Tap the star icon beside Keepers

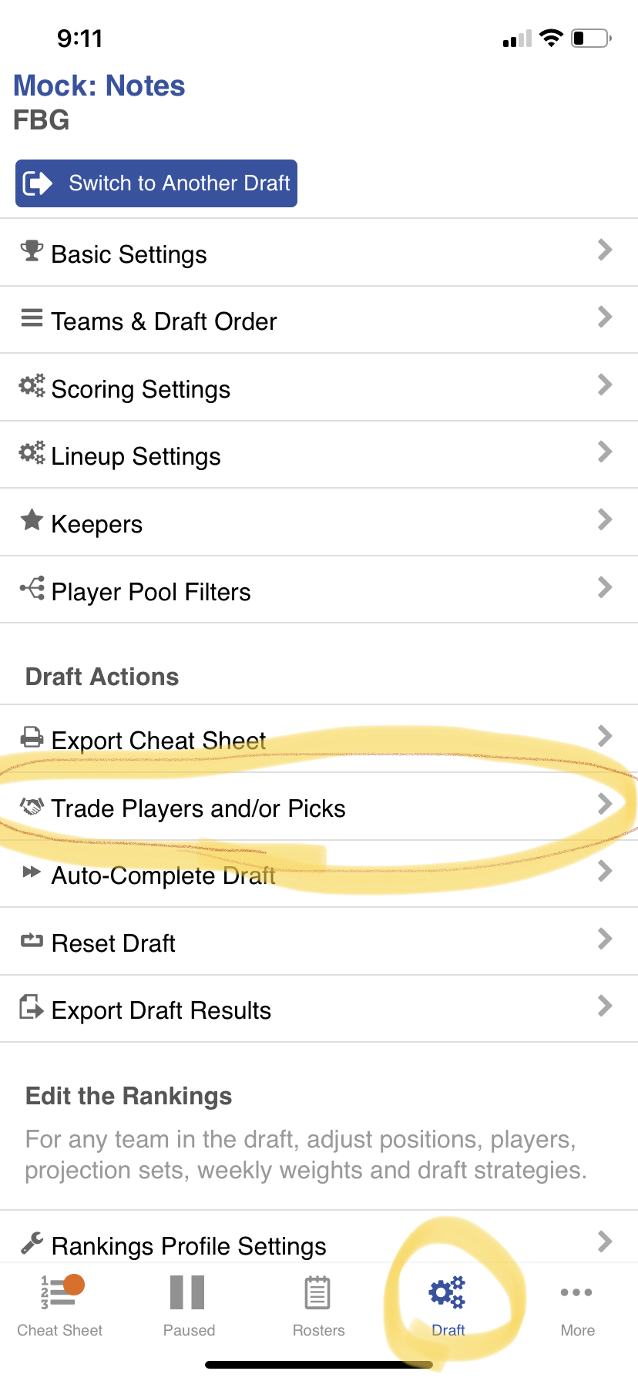click(32, 520)
